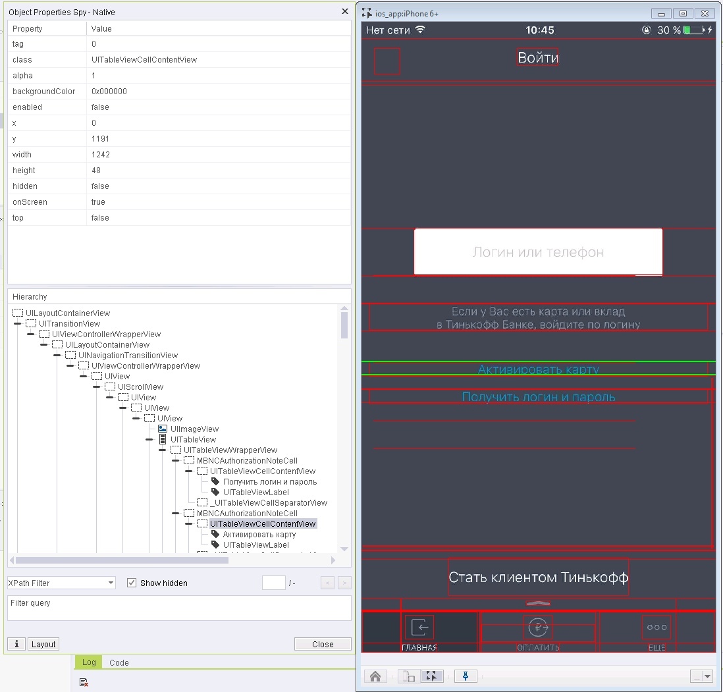Click the ОПЛАТИТЬ ruble icon in phone
Image resolution: width=723 pixels, height=692 pixels.
pyautogui.click(x=538, y=627)
